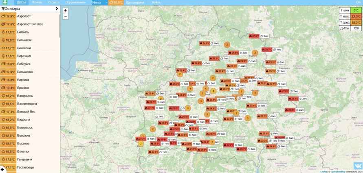The width and height of the screenshot is (363, 173).
Task: Zoom in the map with plus button
Action: click(66, 10)
